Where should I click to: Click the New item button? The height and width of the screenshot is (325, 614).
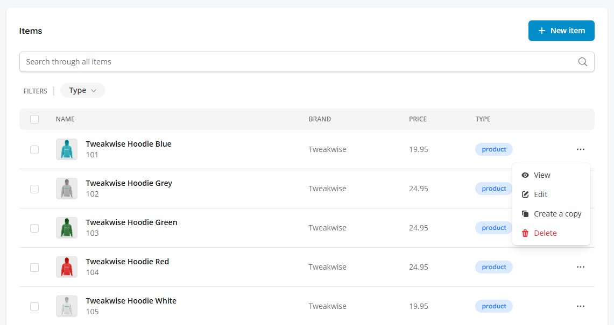tap(561, 31)
